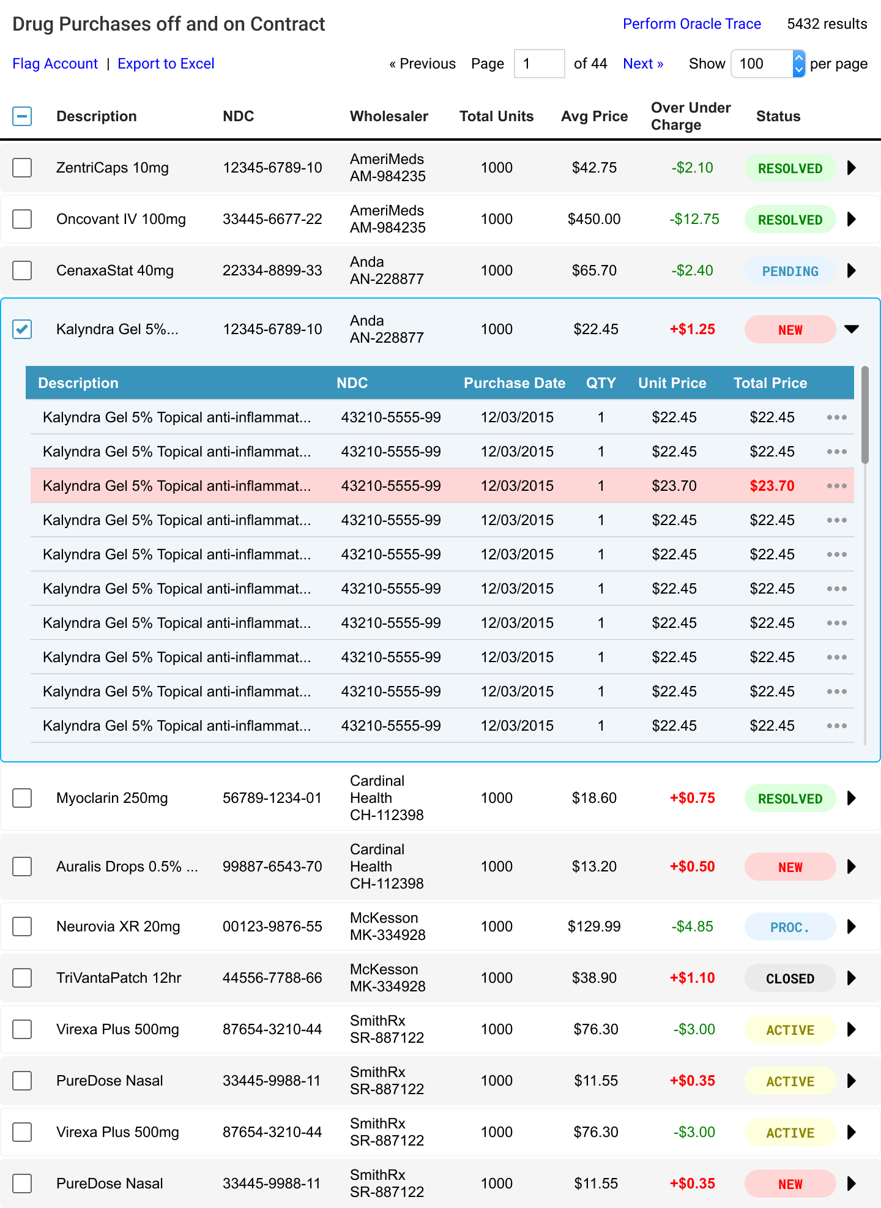Click the Total Price sub-table header
Viewport: 881px width, 1208px height.
tap(770, 383)
